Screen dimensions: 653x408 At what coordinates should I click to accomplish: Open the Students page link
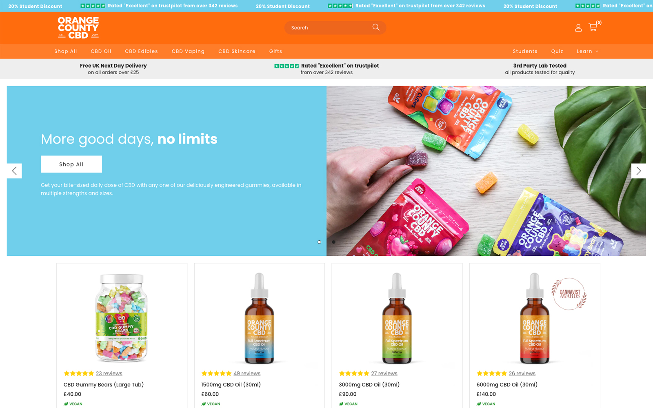(525, 51)
